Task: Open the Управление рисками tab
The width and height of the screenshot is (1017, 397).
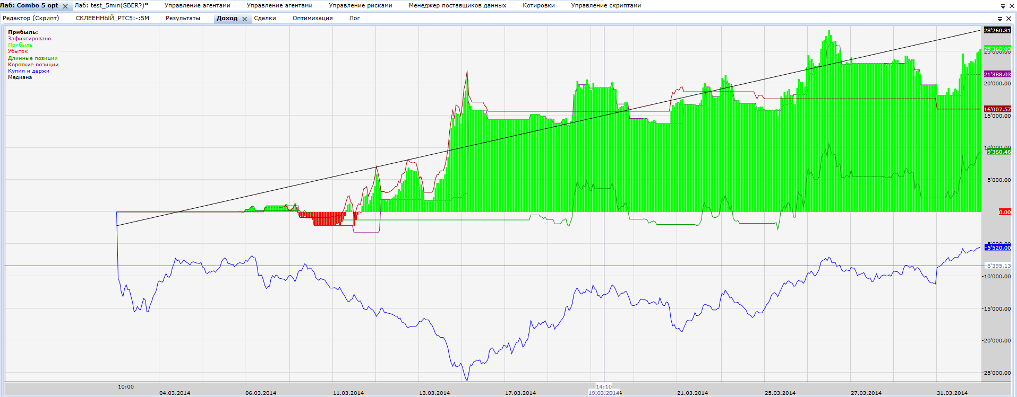Action: pyautogui.click(x=361, y=5)
